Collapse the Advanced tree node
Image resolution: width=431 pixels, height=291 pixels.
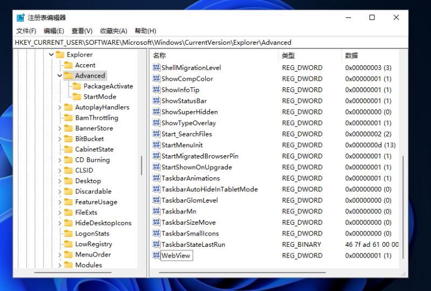[60, 76]
